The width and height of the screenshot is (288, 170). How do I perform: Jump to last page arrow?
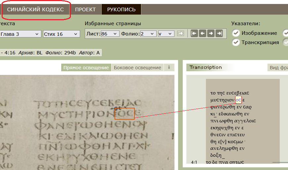pos(219,33)
